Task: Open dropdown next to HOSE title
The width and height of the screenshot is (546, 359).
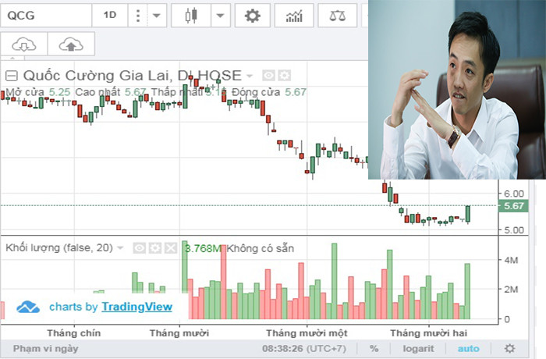Action: coord(250,76)
